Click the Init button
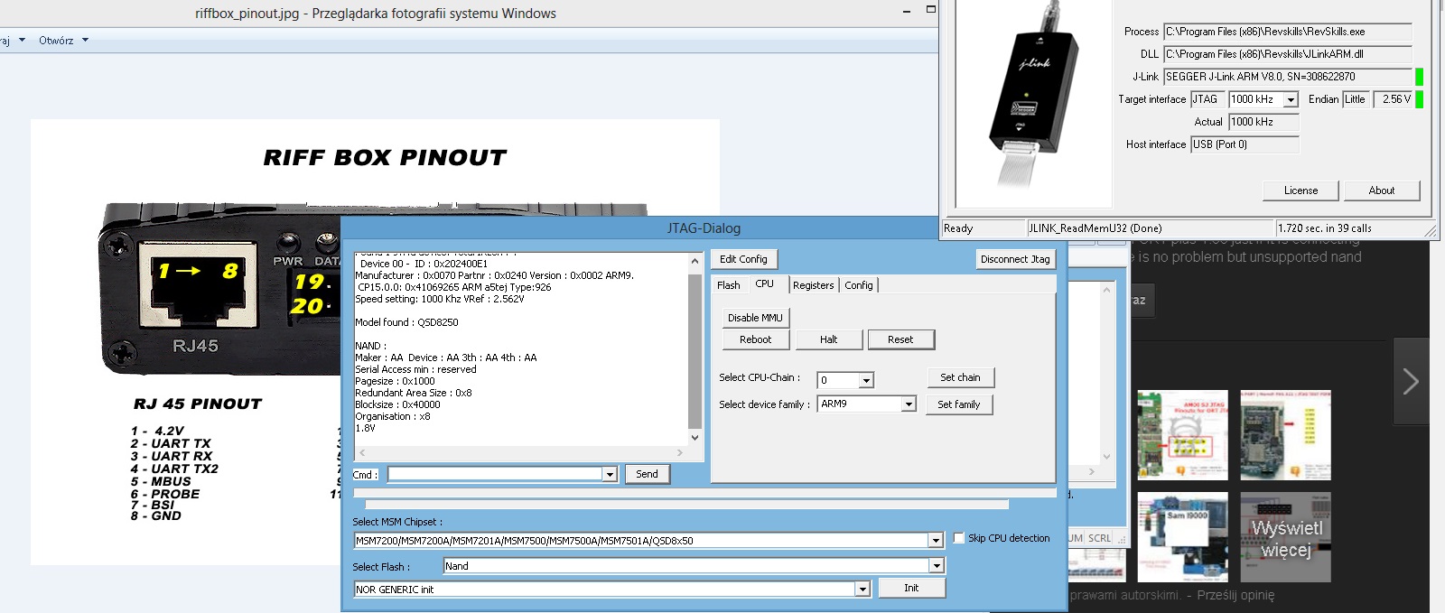The width and height of the screenshot is (1445, 613). pyautogui.click(x=911, y=588)
